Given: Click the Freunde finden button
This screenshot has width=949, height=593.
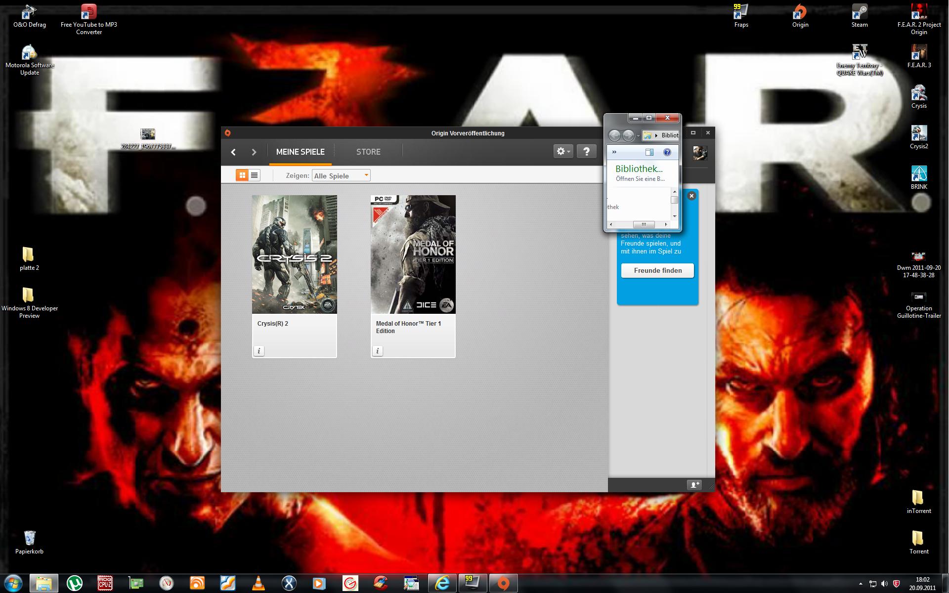Looking at the screenshot, I should click(x=657, y=270).
